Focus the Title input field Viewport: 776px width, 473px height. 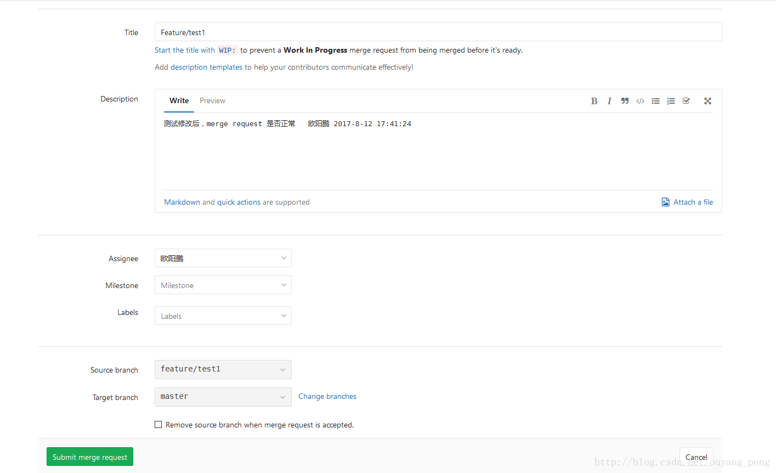click(x=438, y=32)
